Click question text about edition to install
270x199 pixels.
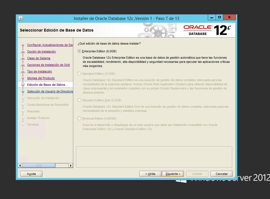(x=109, y=44)
